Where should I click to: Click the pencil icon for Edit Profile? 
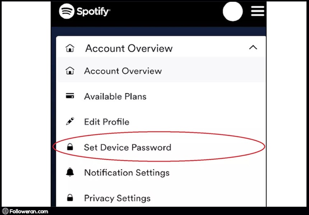pyautogui.click(x=70, y=121)
